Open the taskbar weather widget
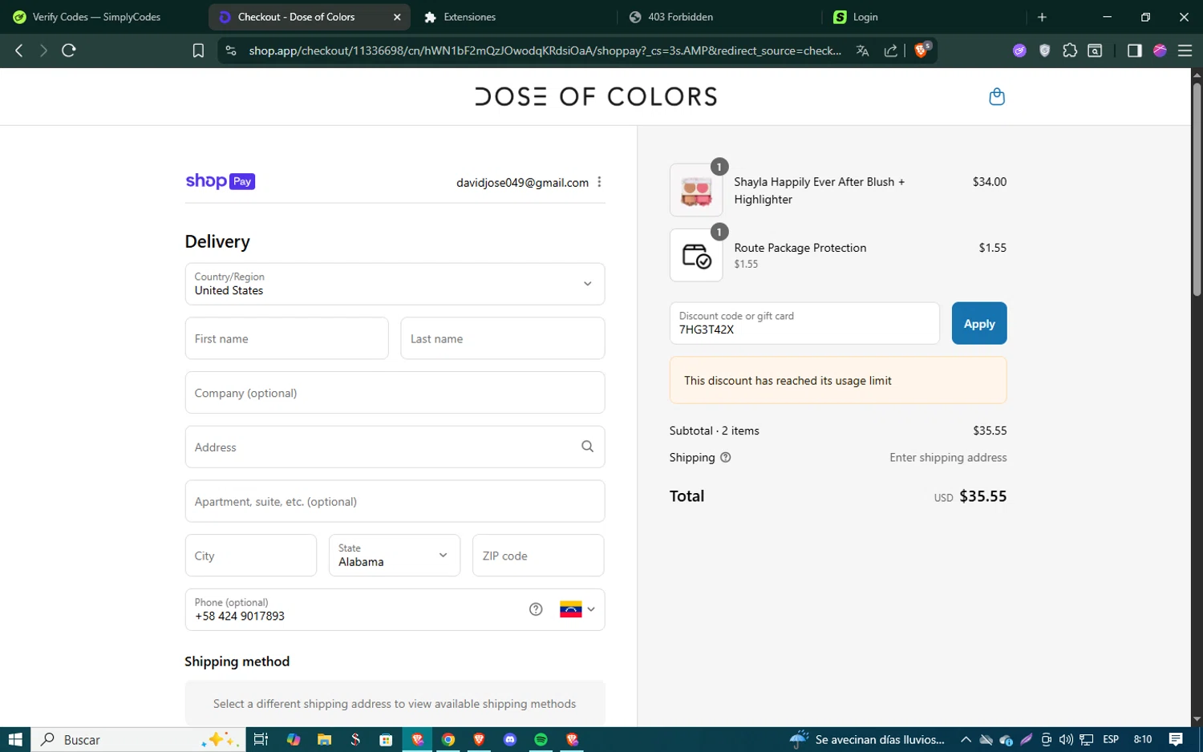 coord(867,739)
